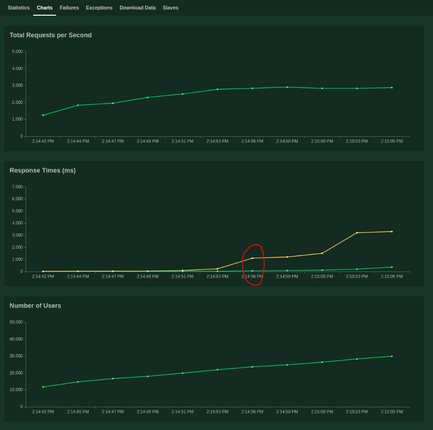Screen dimensions: 433x430
Task: Switch to the Failures tab
Action: (x=69, y=8)
